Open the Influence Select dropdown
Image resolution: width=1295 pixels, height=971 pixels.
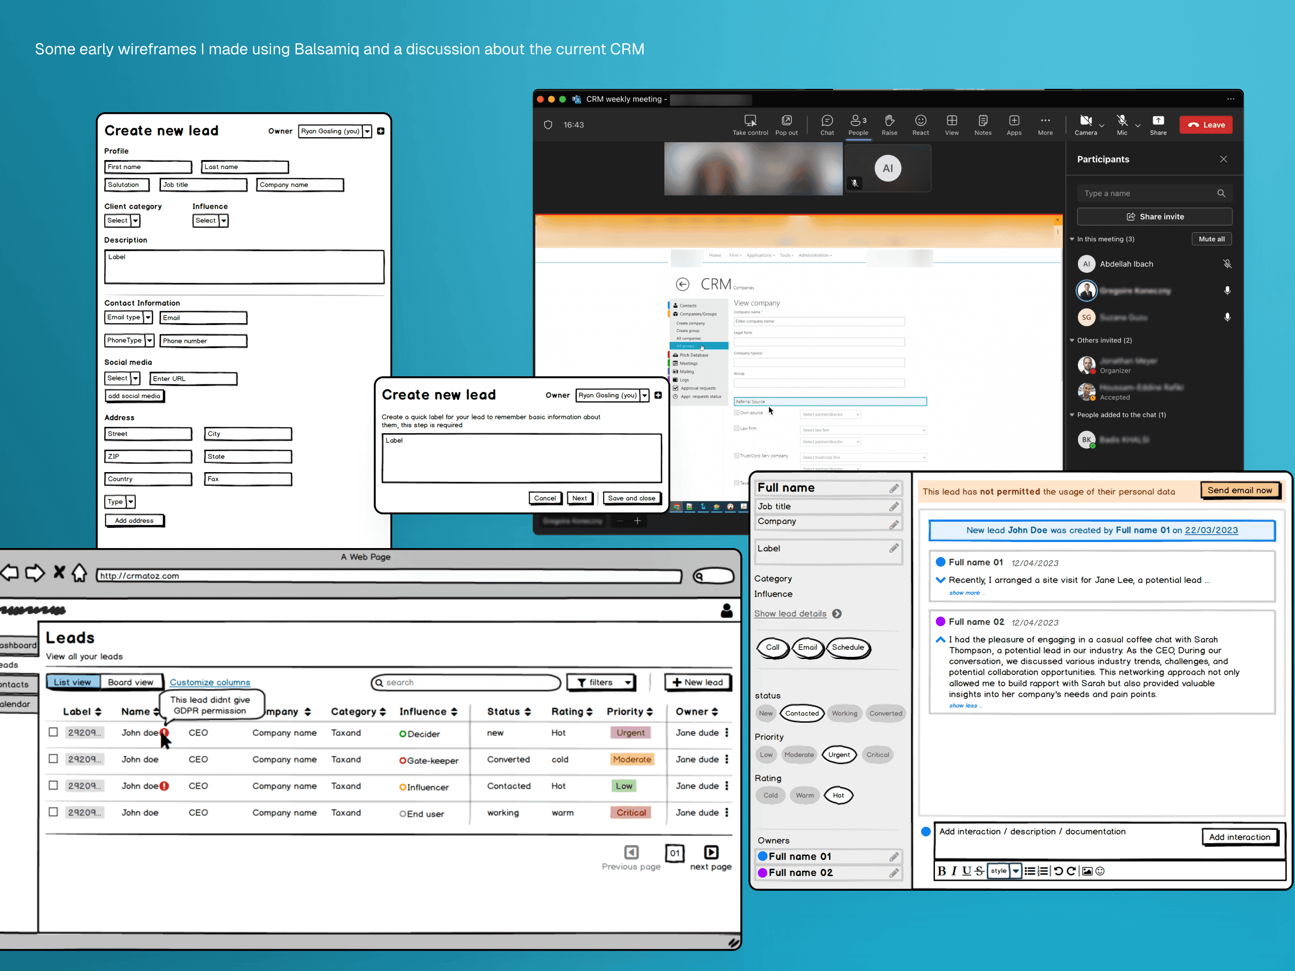click(210, 221)
